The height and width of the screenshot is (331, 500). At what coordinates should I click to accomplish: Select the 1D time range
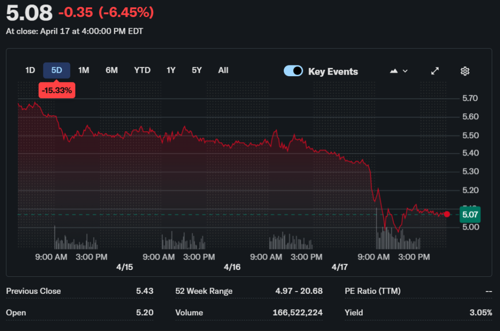click(x=30, y=70)
